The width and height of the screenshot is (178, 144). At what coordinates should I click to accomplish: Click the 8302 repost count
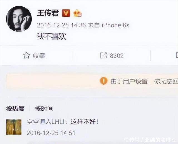(117, 56)
